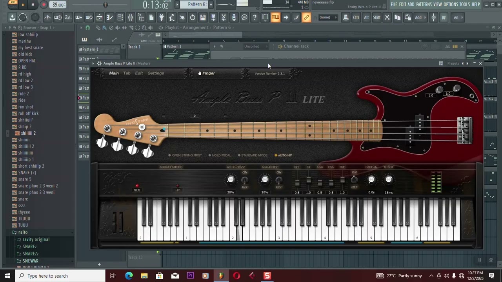Toggle the HP articulation button
502x282 pixels.
coord(178,188)
